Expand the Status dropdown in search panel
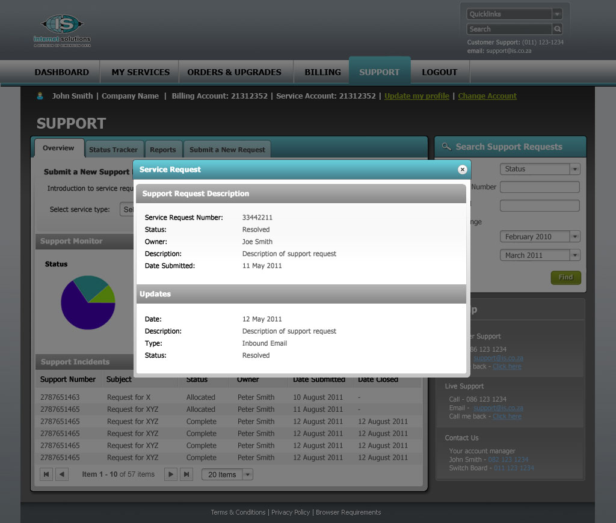 [574, 169]
